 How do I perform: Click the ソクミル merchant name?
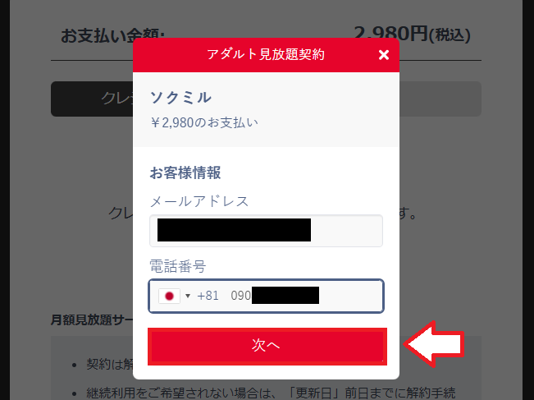point(180,98)
